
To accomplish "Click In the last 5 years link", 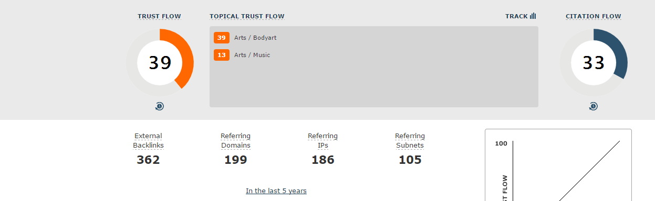I will [x=276, y=191].
